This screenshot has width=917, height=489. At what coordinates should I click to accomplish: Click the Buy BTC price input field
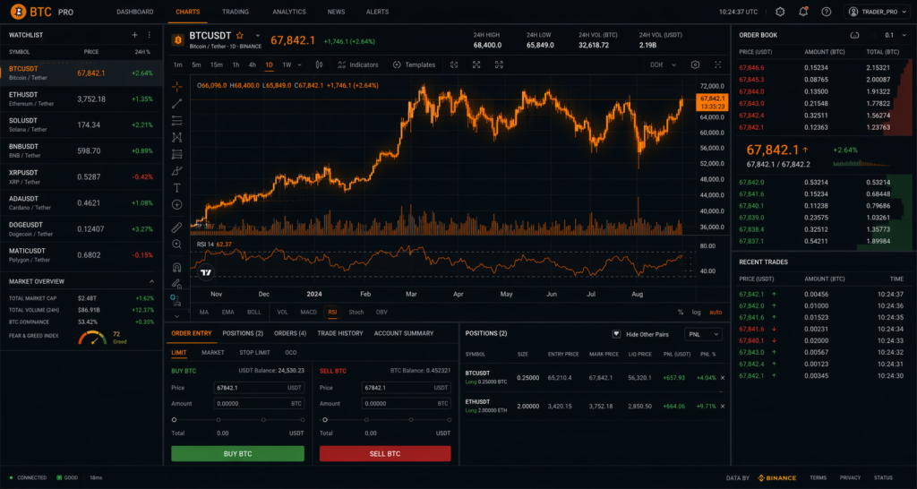(259, 388)
